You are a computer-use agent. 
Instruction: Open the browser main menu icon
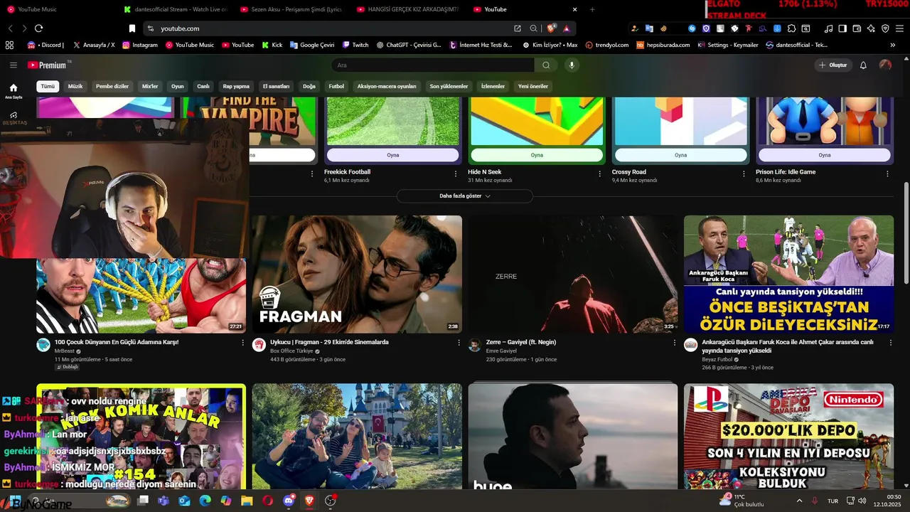[899, 28]
